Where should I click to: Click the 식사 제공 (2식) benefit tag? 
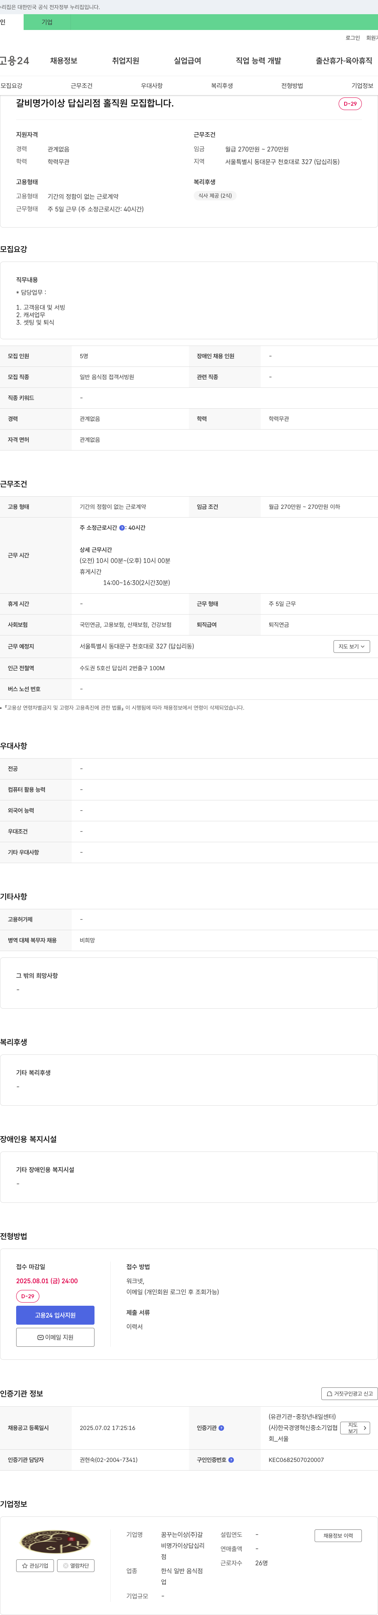[x=215, y=196]
